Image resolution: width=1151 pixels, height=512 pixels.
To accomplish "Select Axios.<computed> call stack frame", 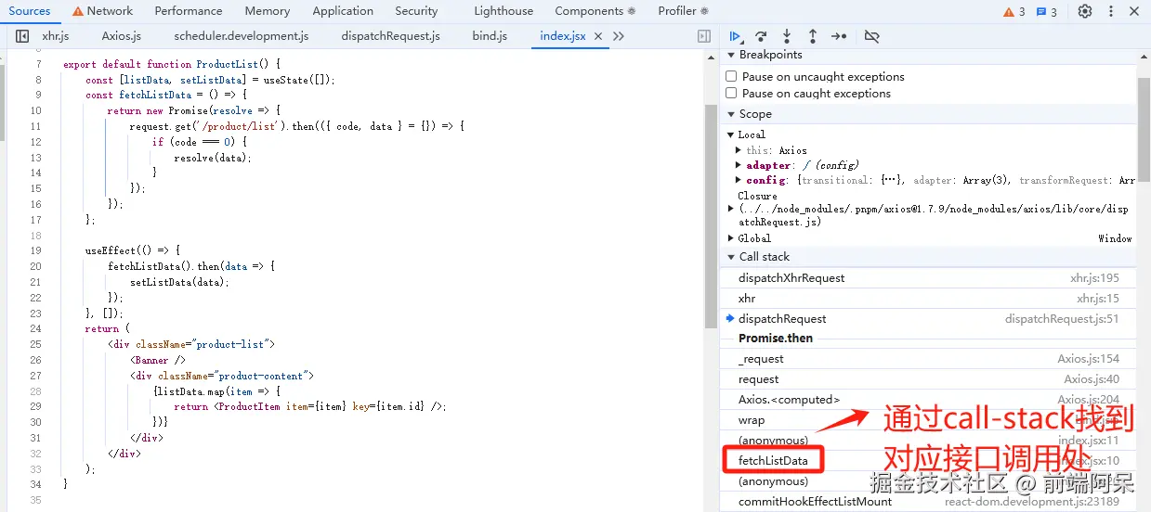I will point(928,400).
